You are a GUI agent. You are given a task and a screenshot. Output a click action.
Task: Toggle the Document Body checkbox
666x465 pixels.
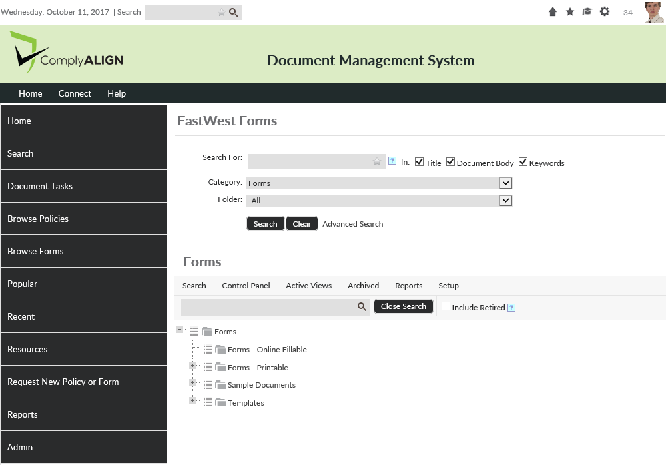[451, 162]
